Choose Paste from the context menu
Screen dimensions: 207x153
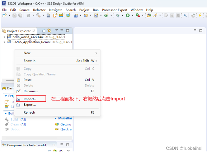pyautogui.click(x=57, y=80)
